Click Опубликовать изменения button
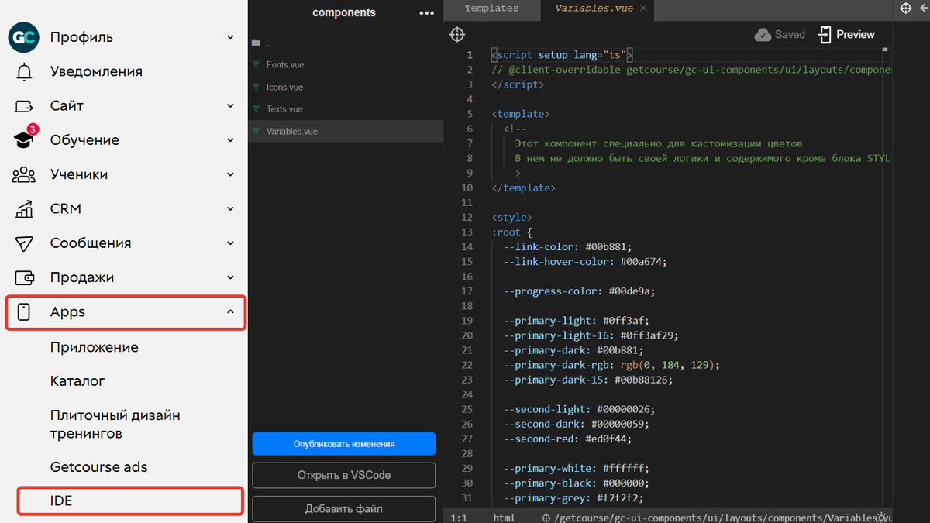Screen dimensions: 930x523 (344, 444)
